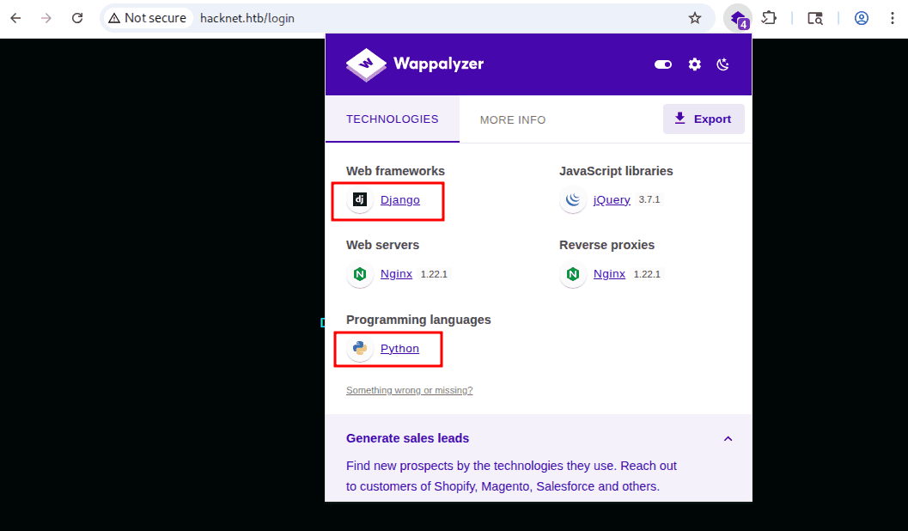Open the browser Extensions puzzle icon
This screenshot has width=908, height=531.
coord(769,18)
